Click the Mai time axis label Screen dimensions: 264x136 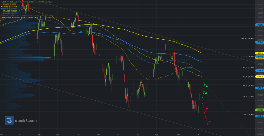pyautogui.click(x=98, y=134)
